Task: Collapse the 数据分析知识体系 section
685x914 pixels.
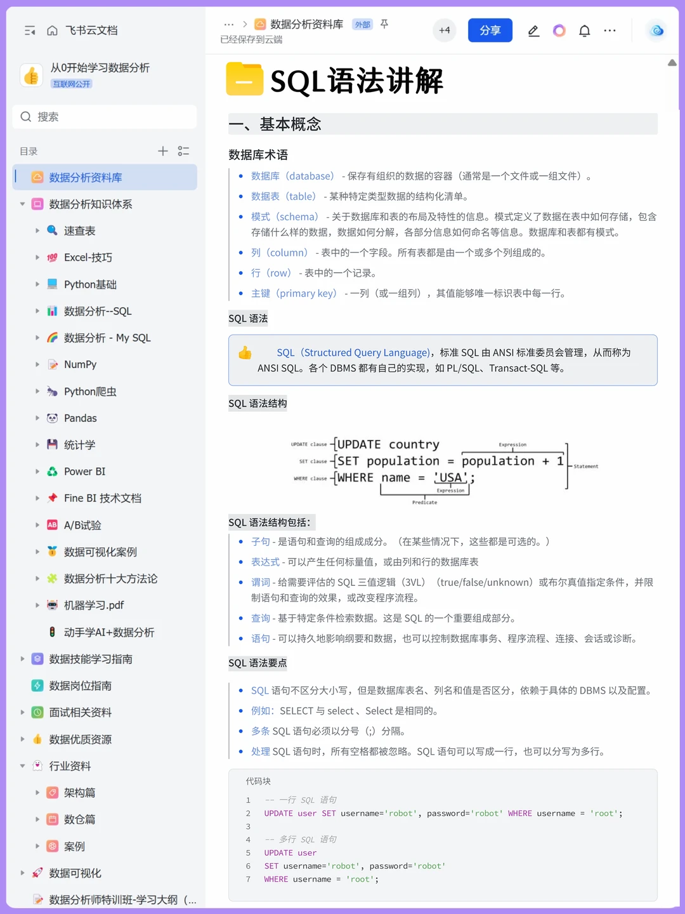Action: coord(22,204)
